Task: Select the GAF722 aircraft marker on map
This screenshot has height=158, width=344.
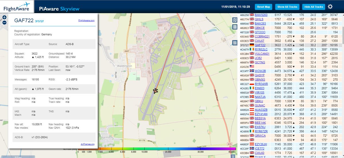Action: pos(155,91)
